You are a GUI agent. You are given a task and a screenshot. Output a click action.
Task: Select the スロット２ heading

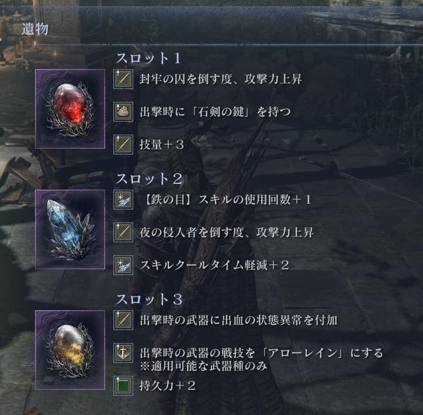tap(149, 179)
